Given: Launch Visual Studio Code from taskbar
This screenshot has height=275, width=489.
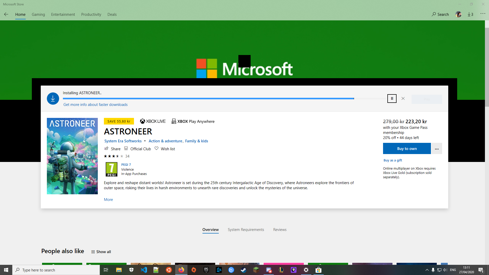Looking at the screenshot, I should click(x=144, y=270).
